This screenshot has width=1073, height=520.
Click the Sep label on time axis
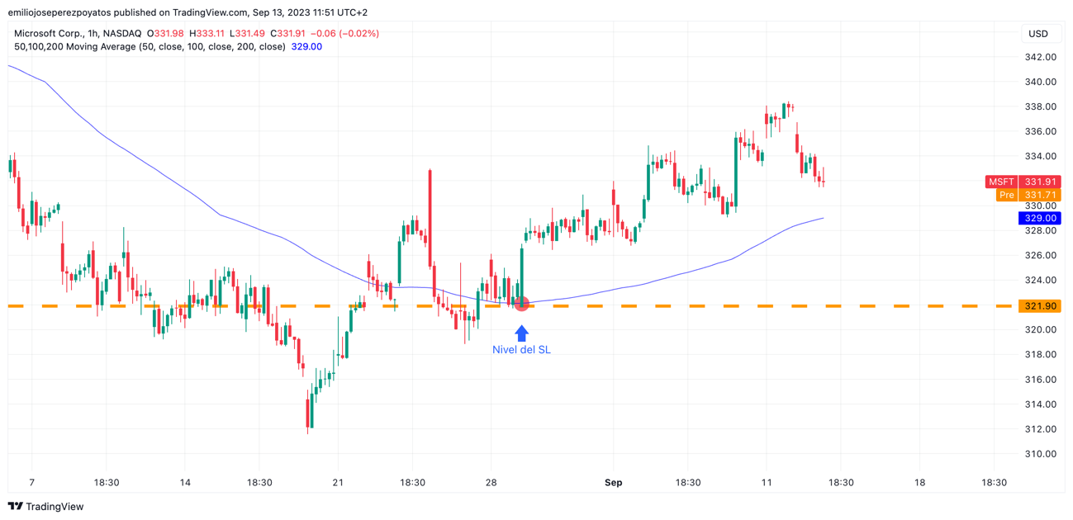click(613, 483)
